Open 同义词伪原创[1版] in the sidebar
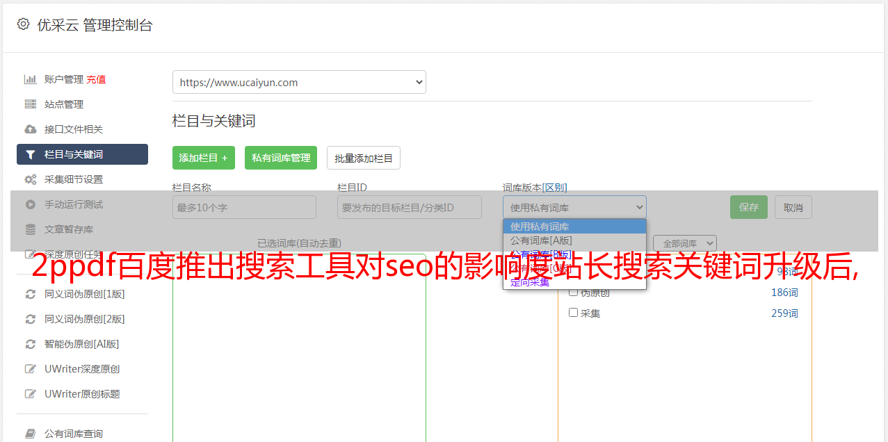The width and height of the screenshot is (888, 442). (85, 294)
